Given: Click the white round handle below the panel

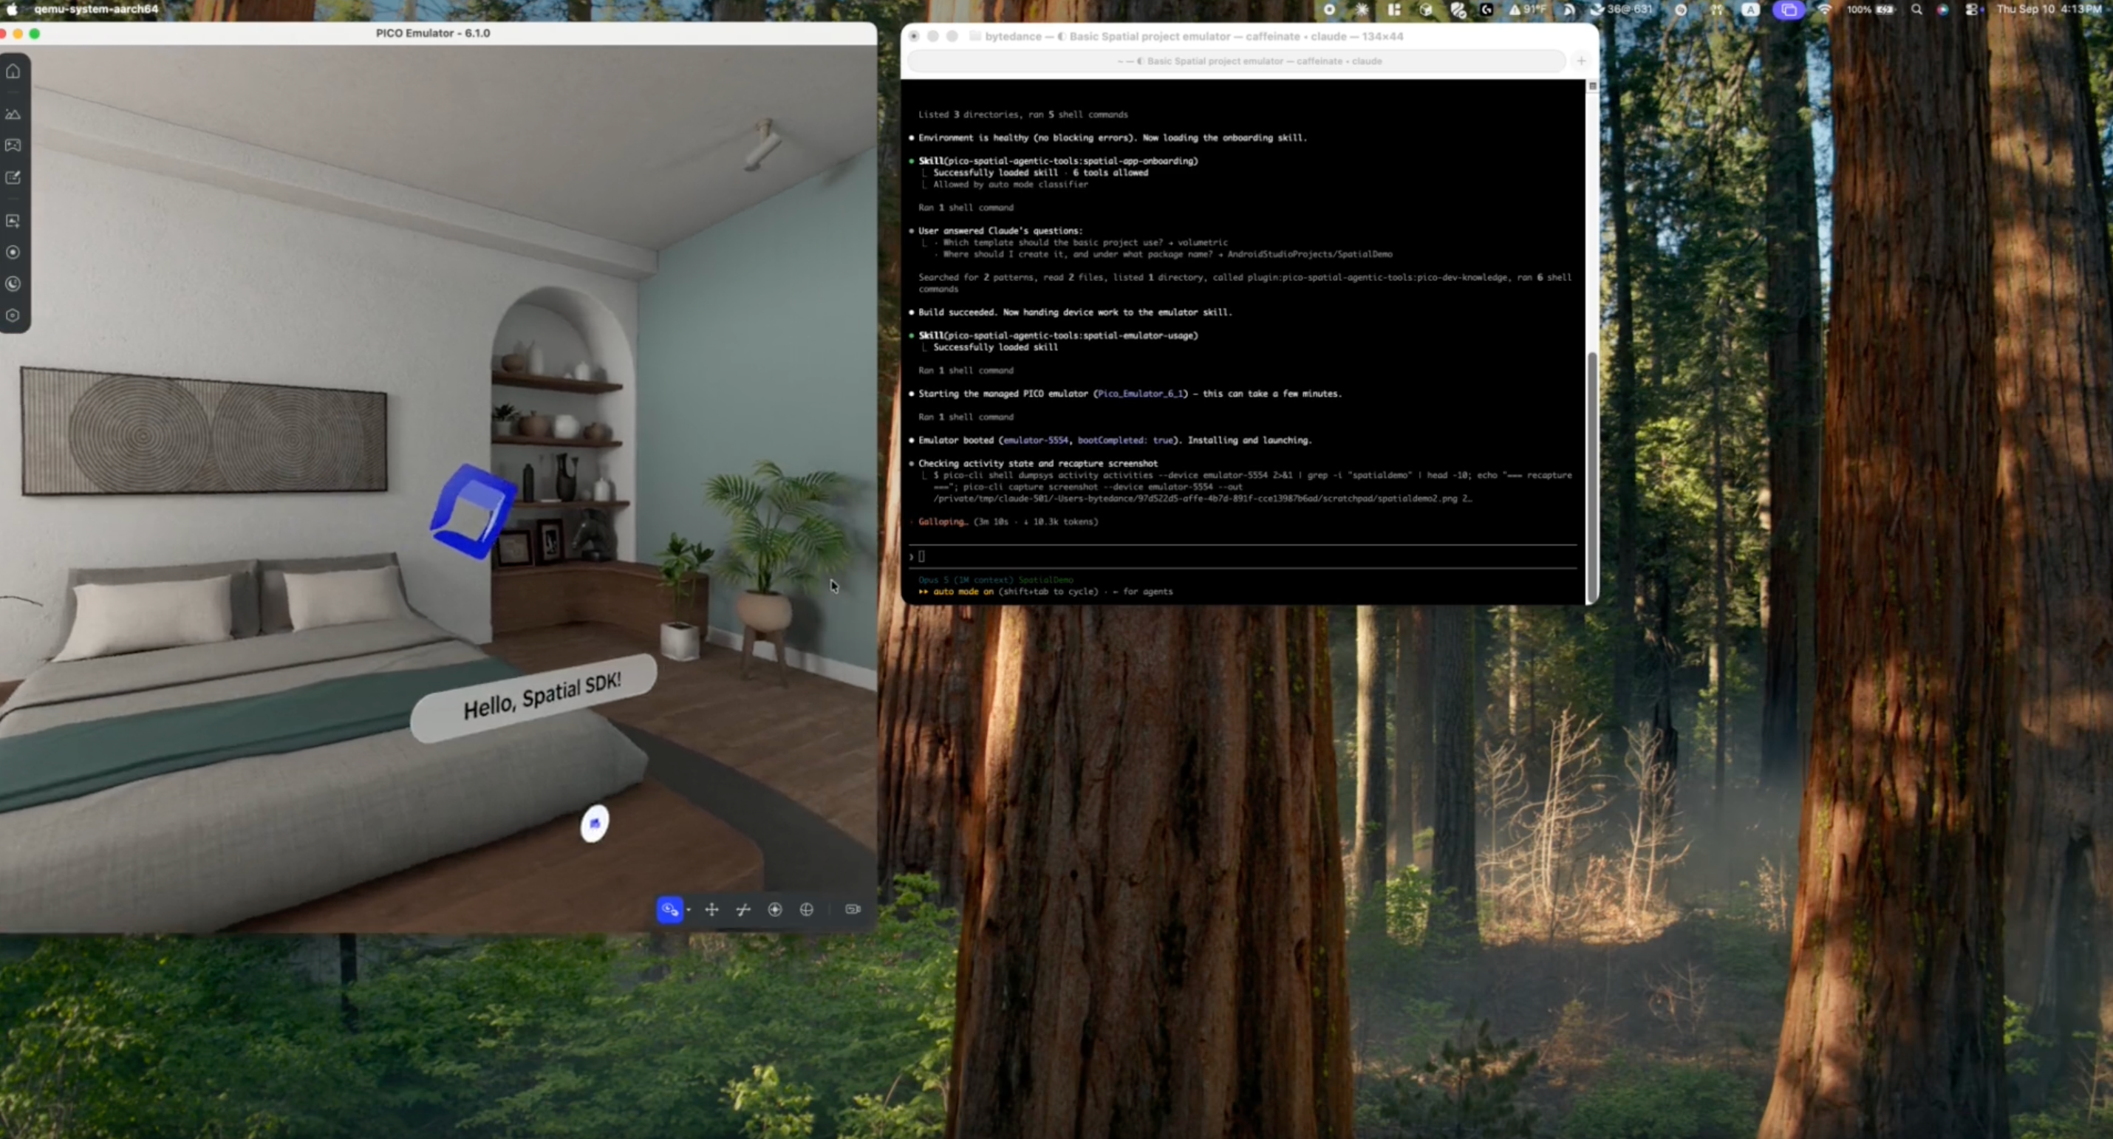Looking at the screenshot, I should tap(595, 824).
